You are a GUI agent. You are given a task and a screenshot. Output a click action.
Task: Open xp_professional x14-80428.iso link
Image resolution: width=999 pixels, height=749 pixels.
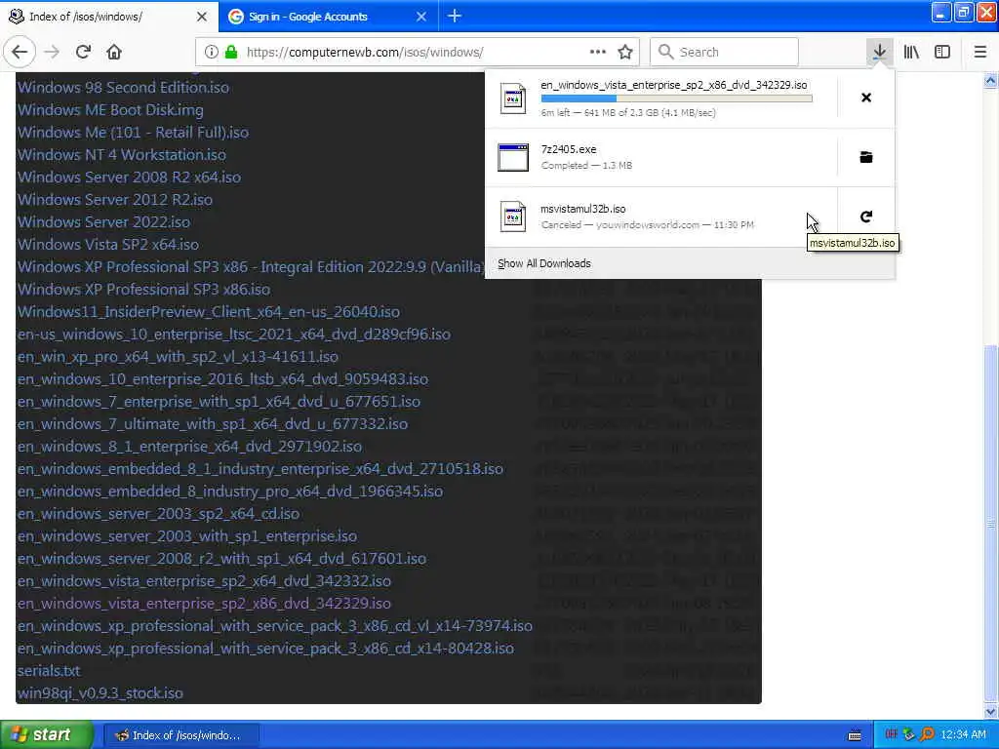[265, 649]
